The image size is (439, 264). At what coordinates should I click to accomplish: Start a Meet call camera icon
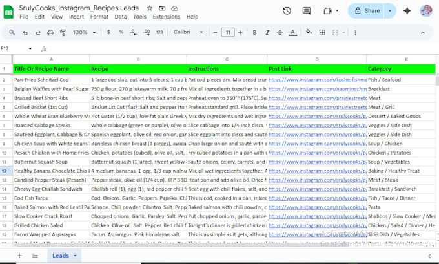327,11
